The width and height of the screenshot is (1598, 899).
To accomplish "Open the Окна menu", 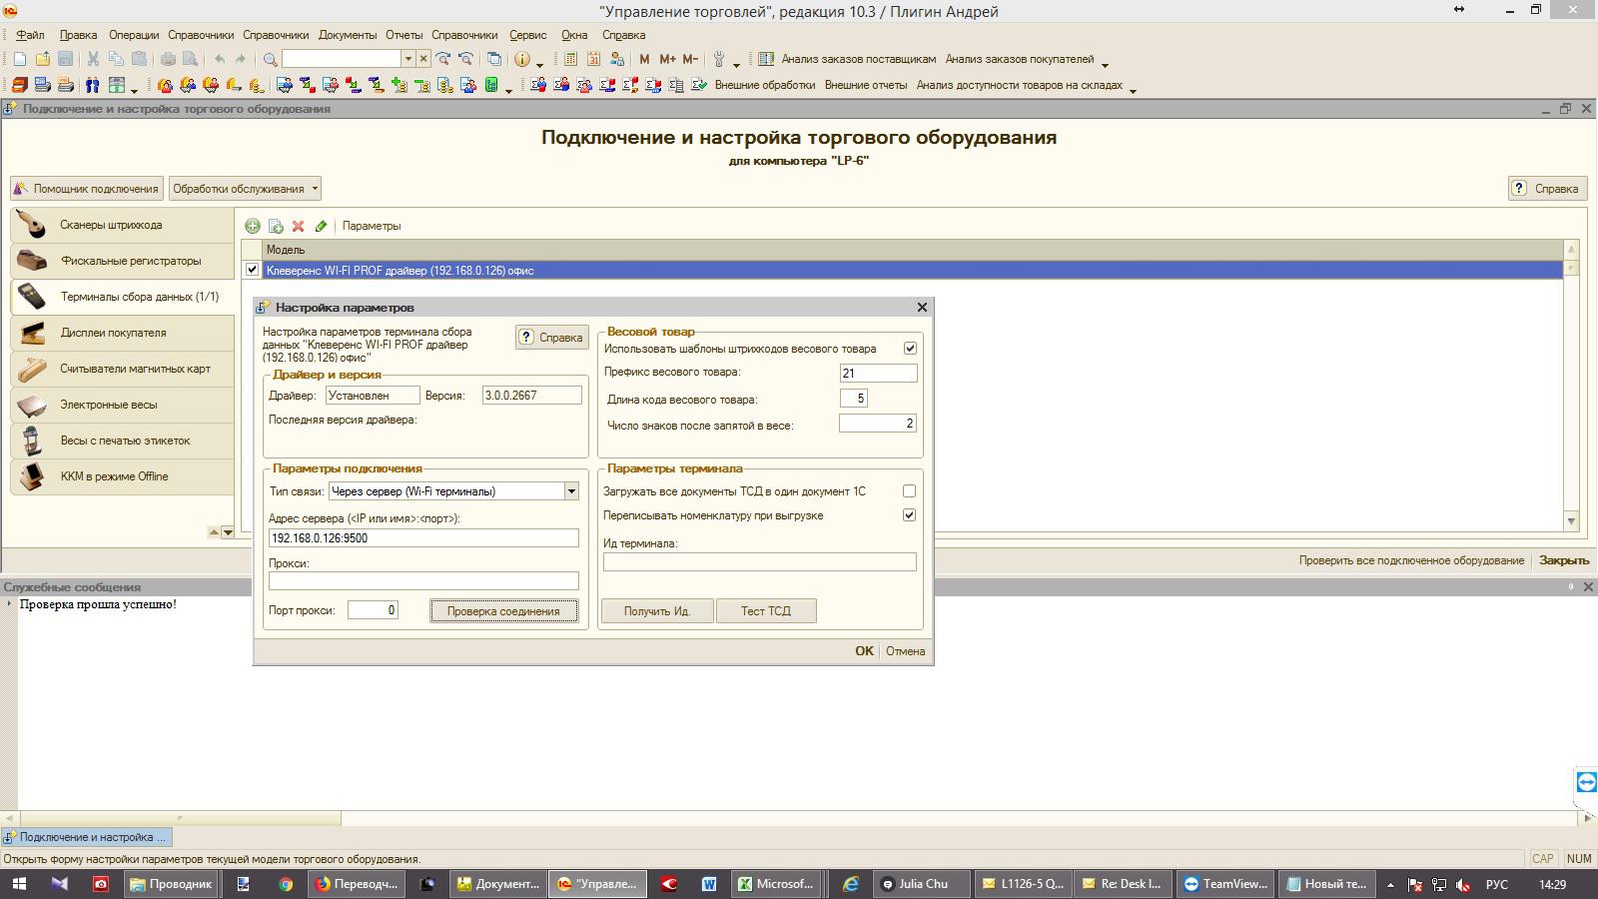I will [574, 35].
